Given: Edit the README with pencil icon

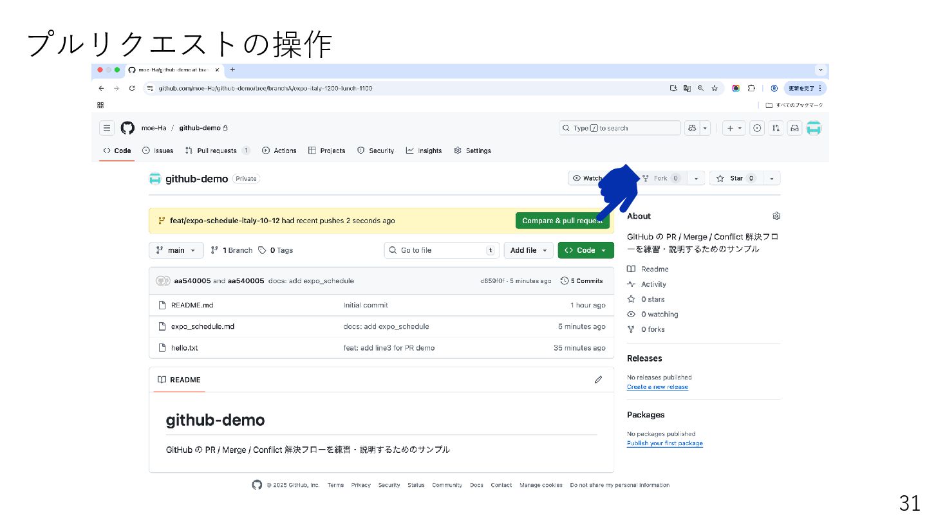Looking at the screenshot, I should pos(598,379).
